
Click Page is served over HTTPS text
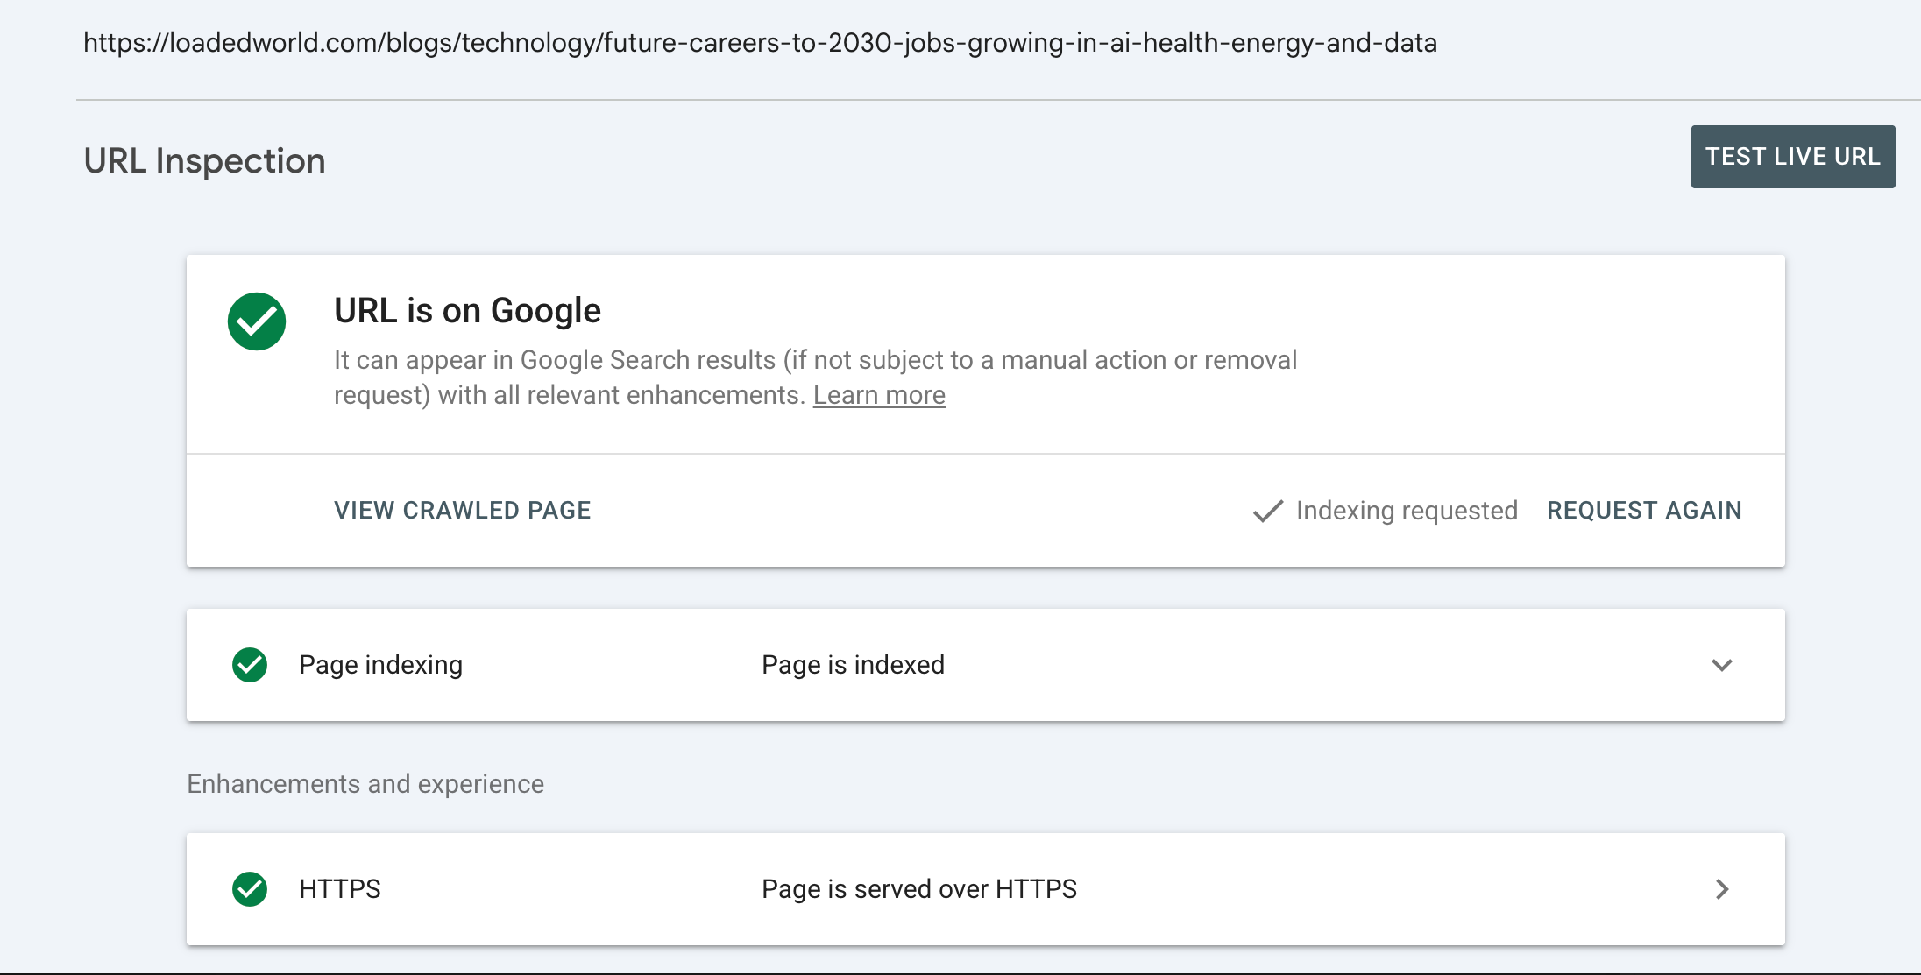tap(919, 889)
